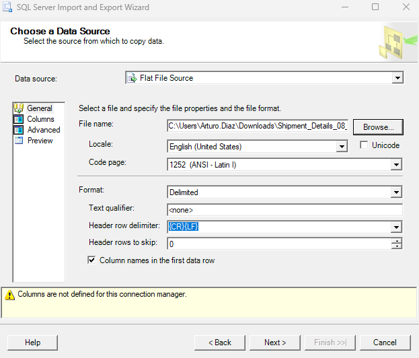
Task: Click the Advanced page icon
Action: pyautogui.click(x=19, y=130)
